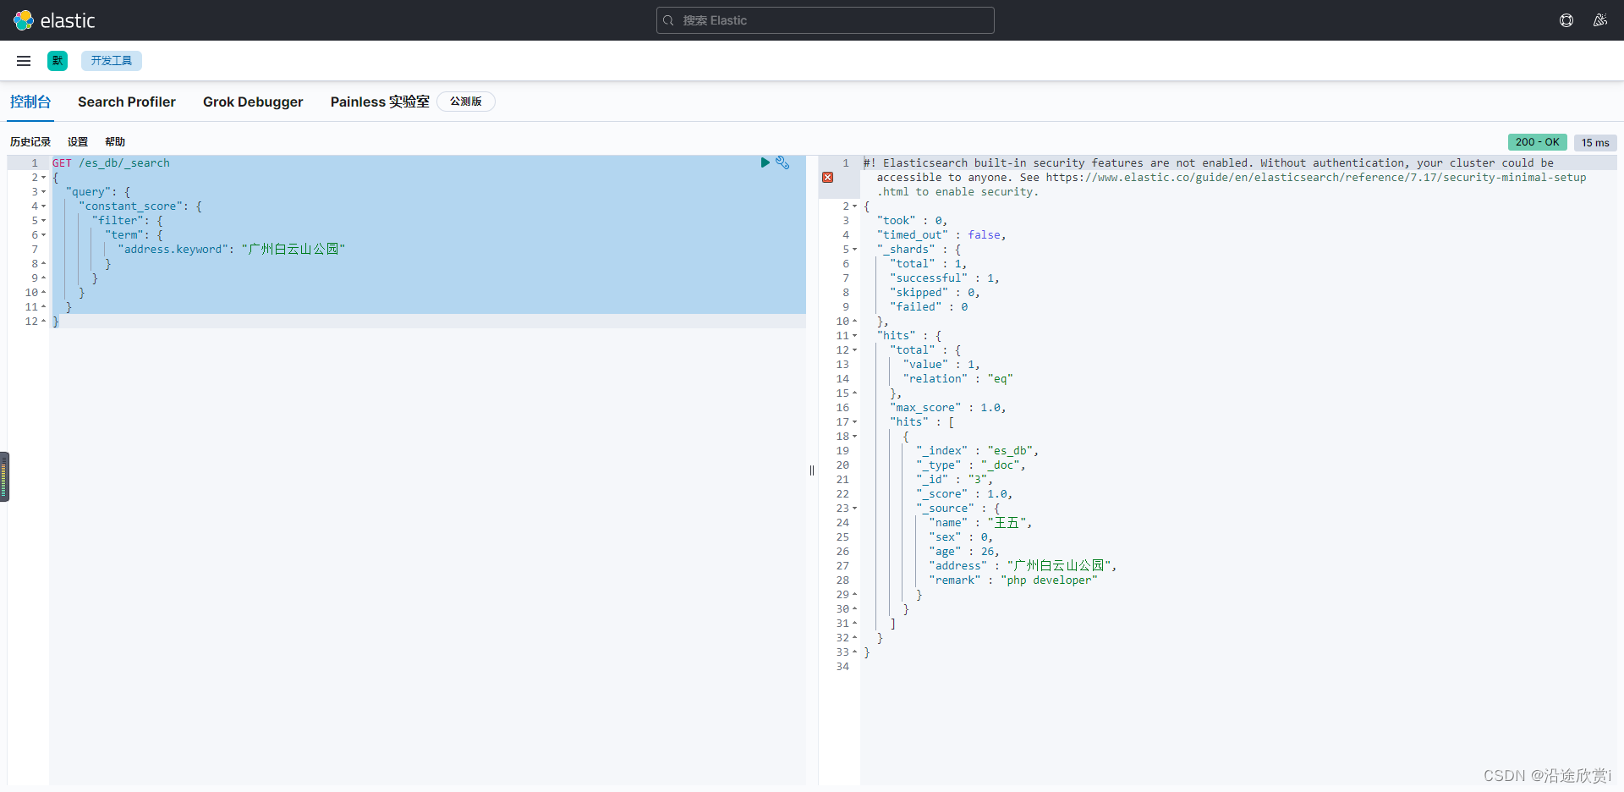The height and width of the screenshot is (792, 1624).
Task: Click the "_type" : "_doc" line
Action: coord(971,465)
